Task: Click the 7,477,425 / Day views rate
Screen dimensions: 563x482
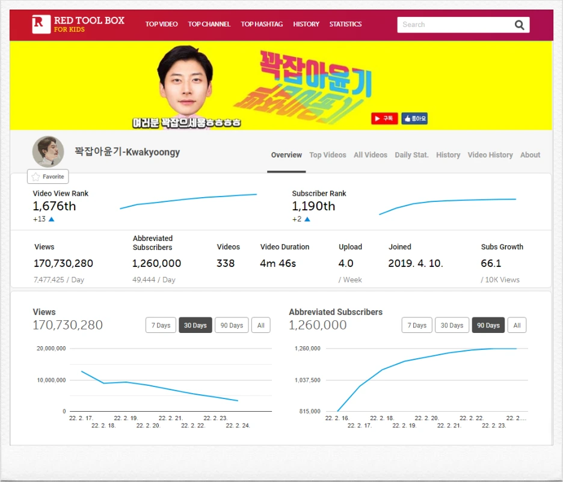Action: pyautogui.click(x=59, y=279)
